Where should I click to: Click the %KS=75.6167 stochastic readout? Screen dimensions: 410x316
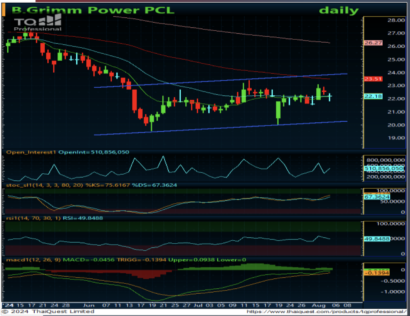[x=108, y=185]
